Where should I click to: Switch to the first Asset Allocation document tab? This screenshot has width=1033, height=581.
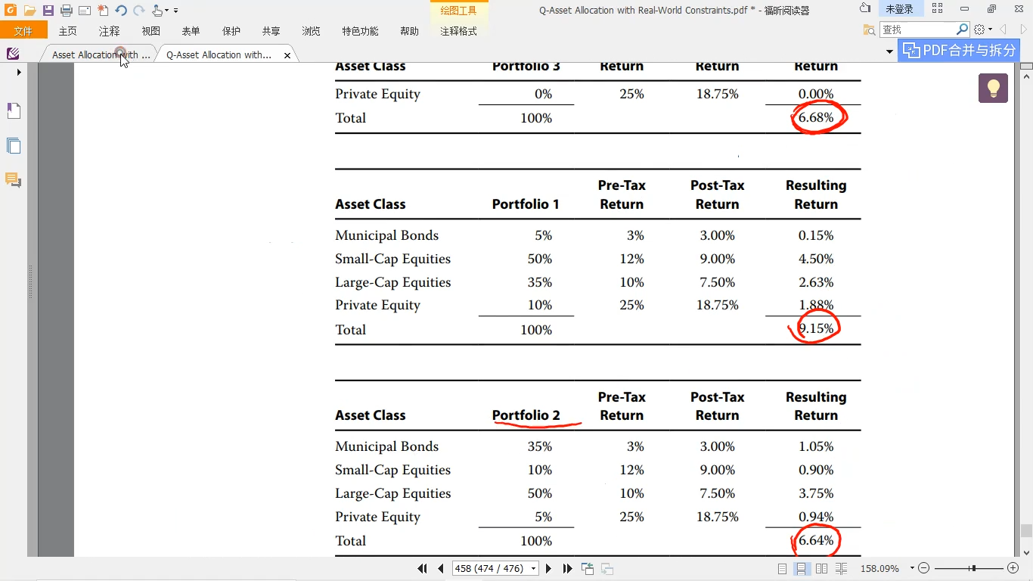click(x=100, y=54)
